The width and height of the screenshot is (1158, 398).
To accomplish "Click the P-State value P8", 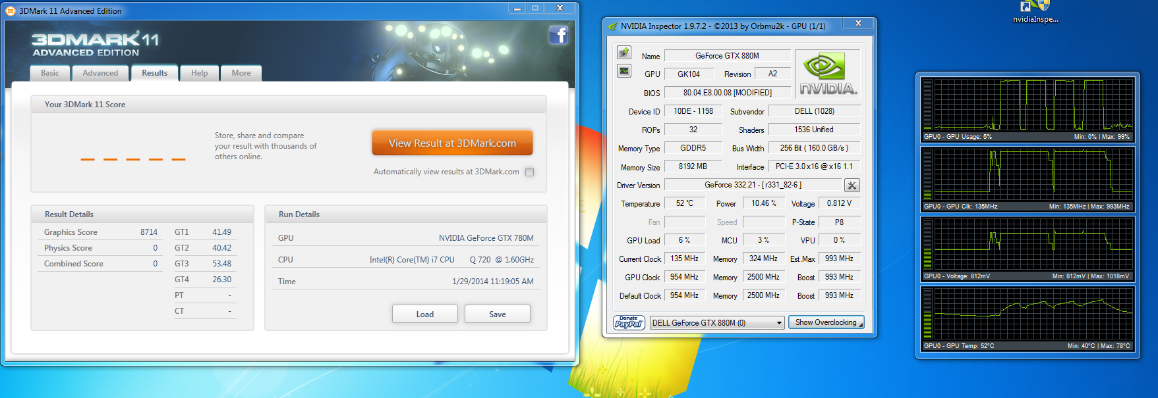I will tap(839, 222).
